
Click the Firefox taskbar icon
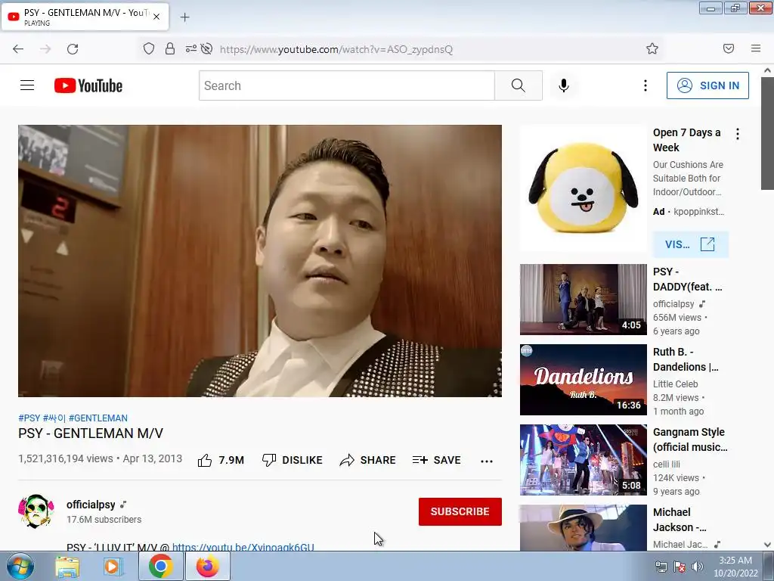coord(207,566)
